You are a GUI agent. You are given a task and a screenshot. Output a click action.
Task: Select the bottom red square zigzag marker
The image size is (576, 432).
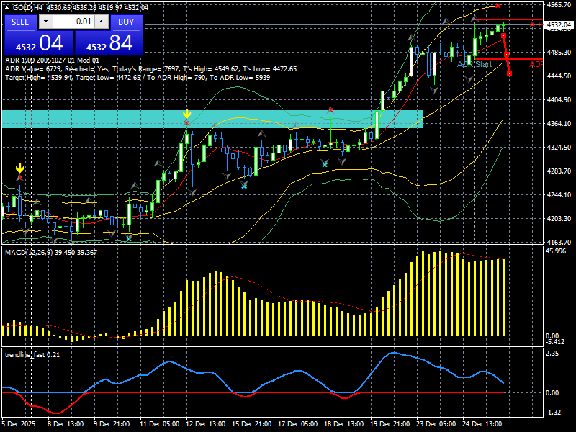(x=509, y=74)
